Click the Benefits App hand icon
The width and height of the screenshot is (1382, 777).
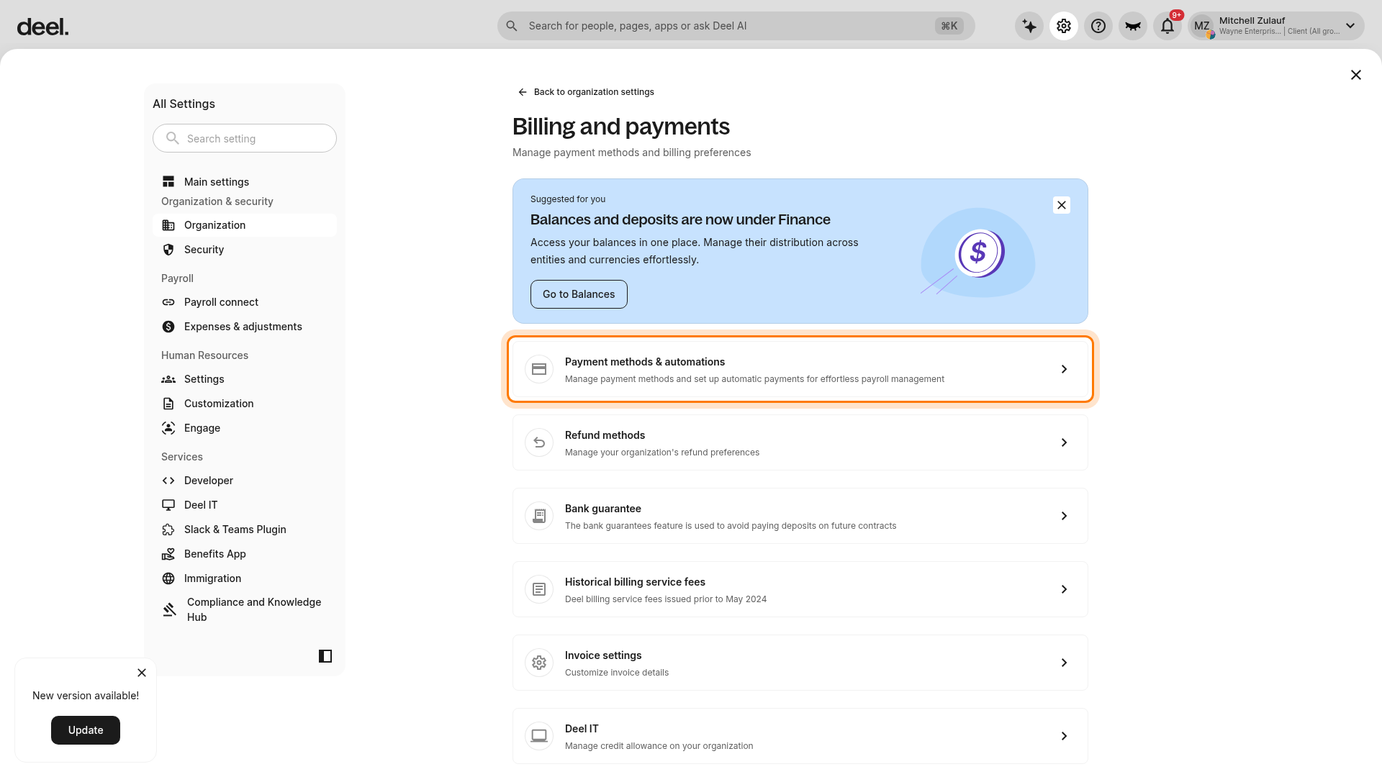coord(168,554)
